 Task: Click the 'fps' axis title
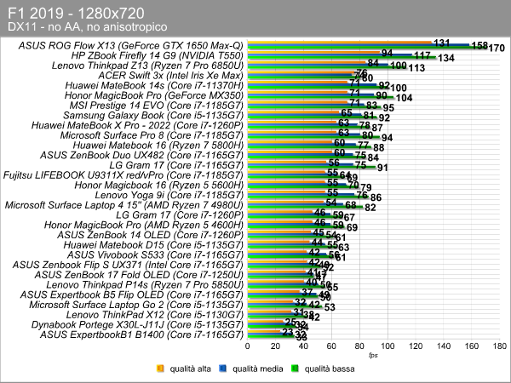373,355
